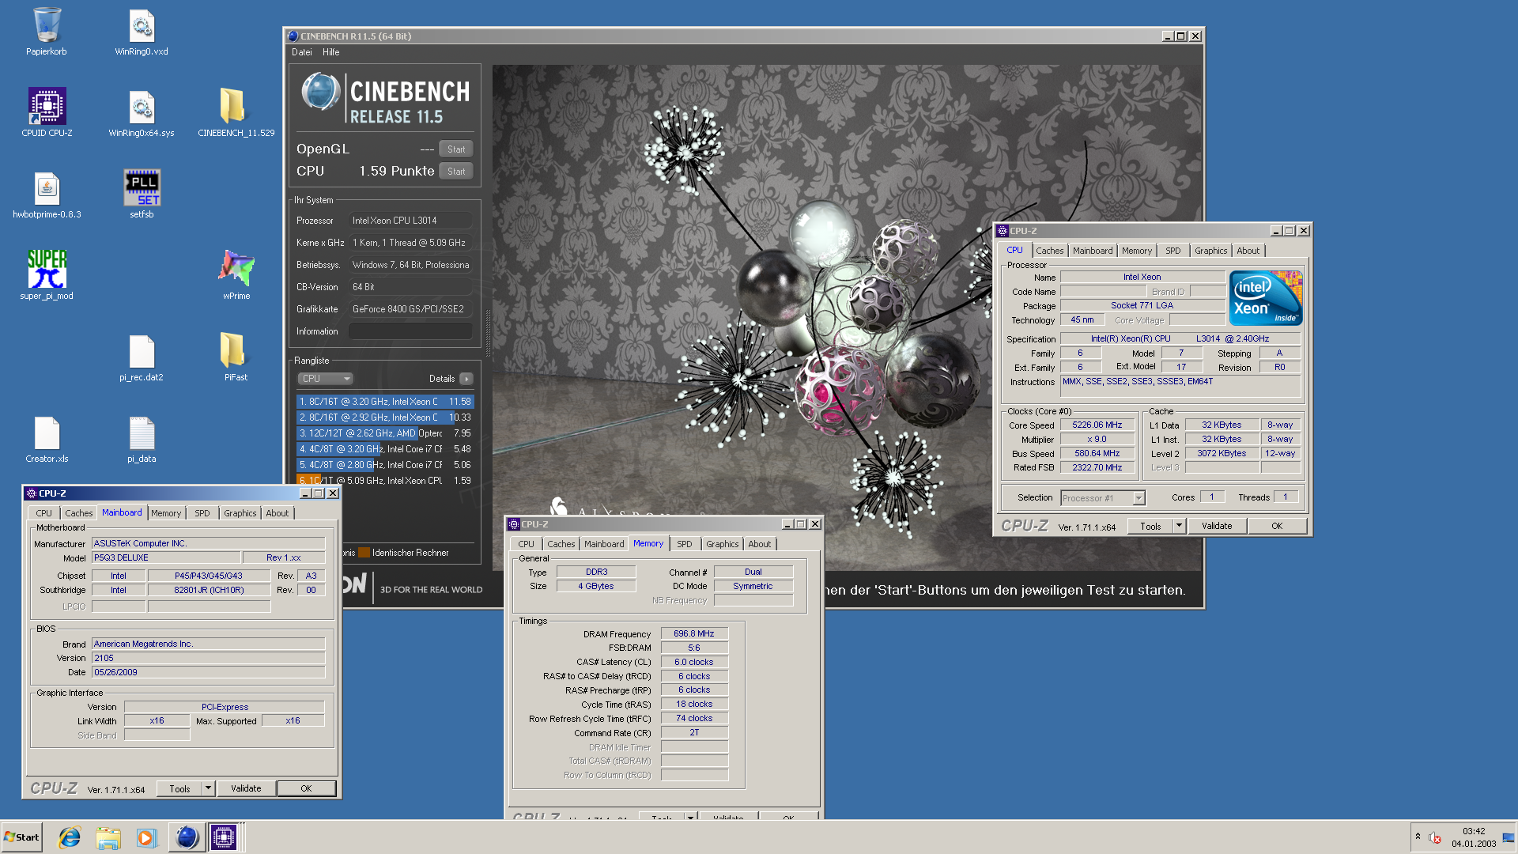Click the muted volume tray icon
This screenshot has height=854, width=1518.
(x=1435, y=837)
